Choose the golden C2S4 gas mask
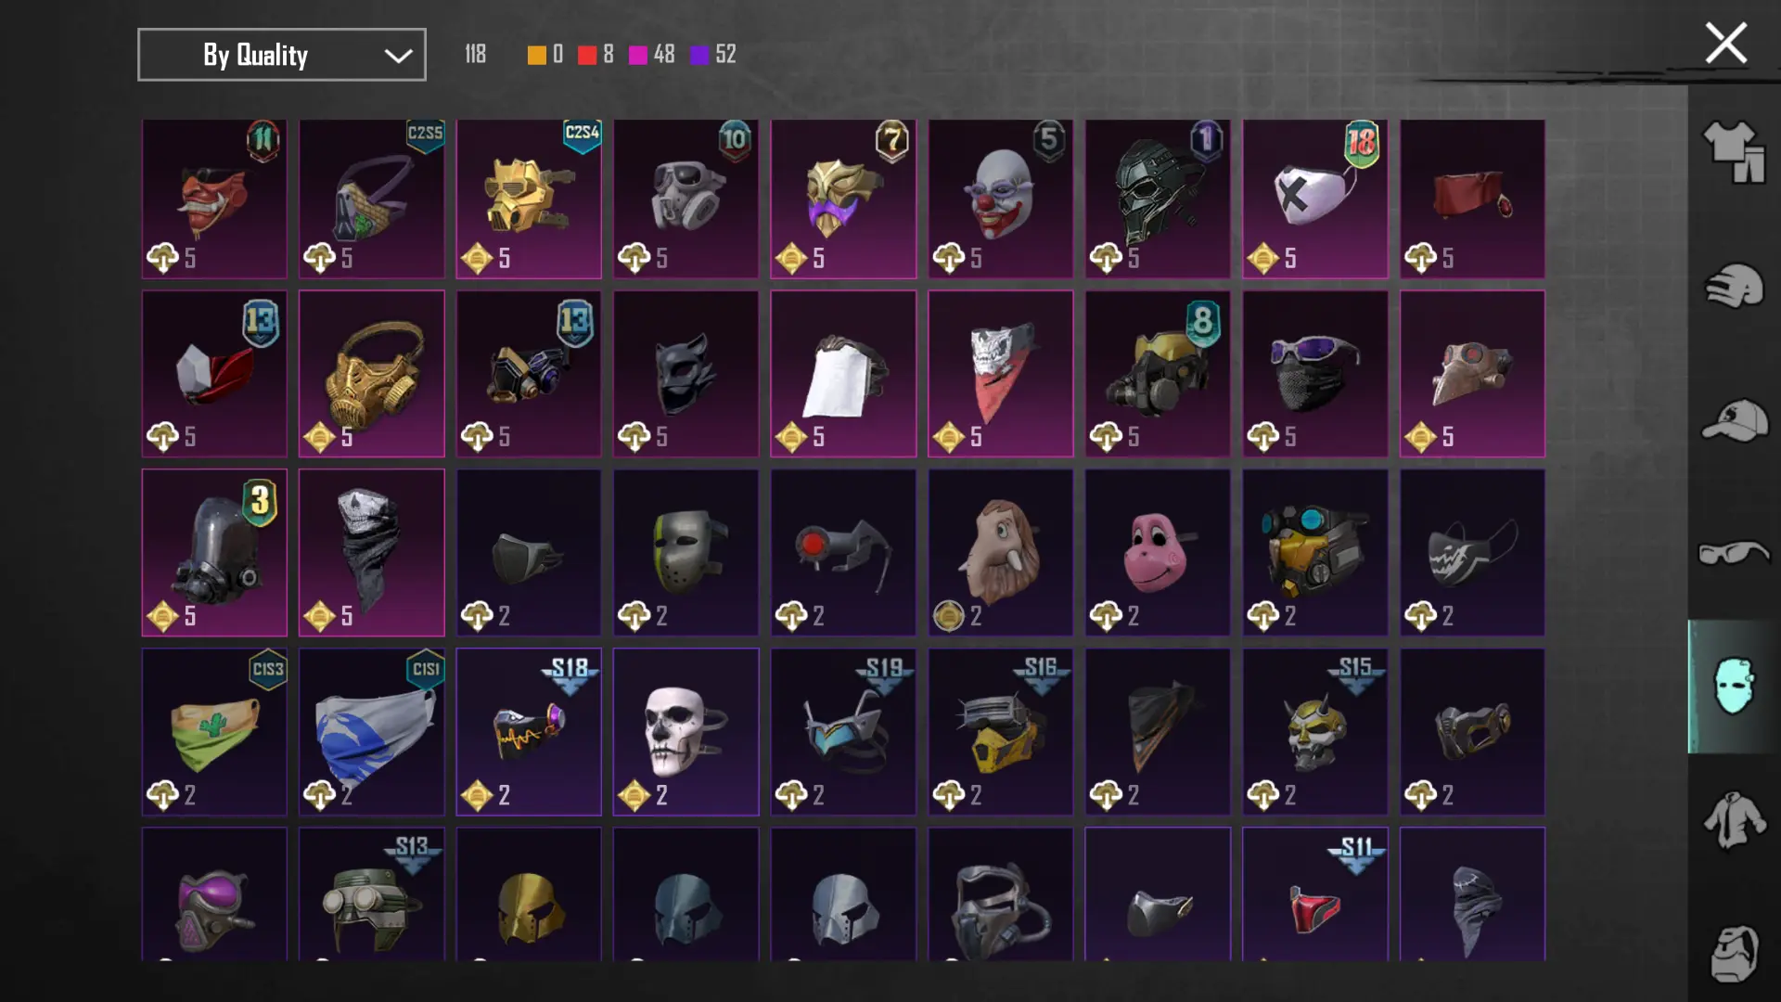1781x1002 pixels. 529,199
